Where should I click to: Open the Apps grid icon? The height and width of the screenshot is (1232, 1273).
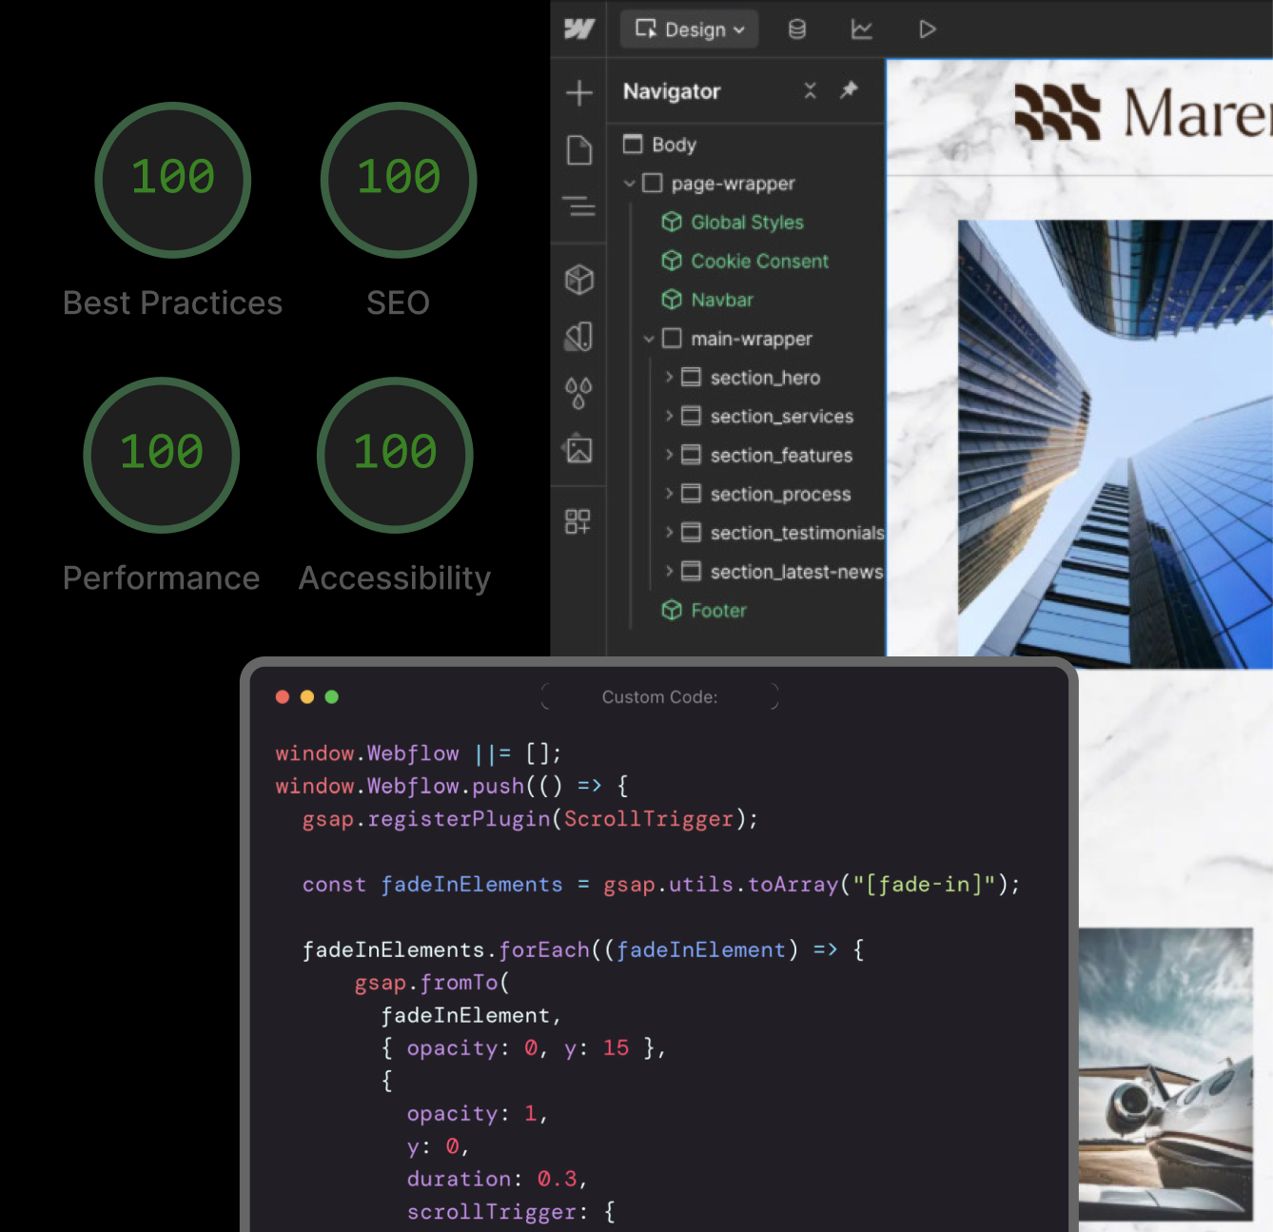coord(578,521)
